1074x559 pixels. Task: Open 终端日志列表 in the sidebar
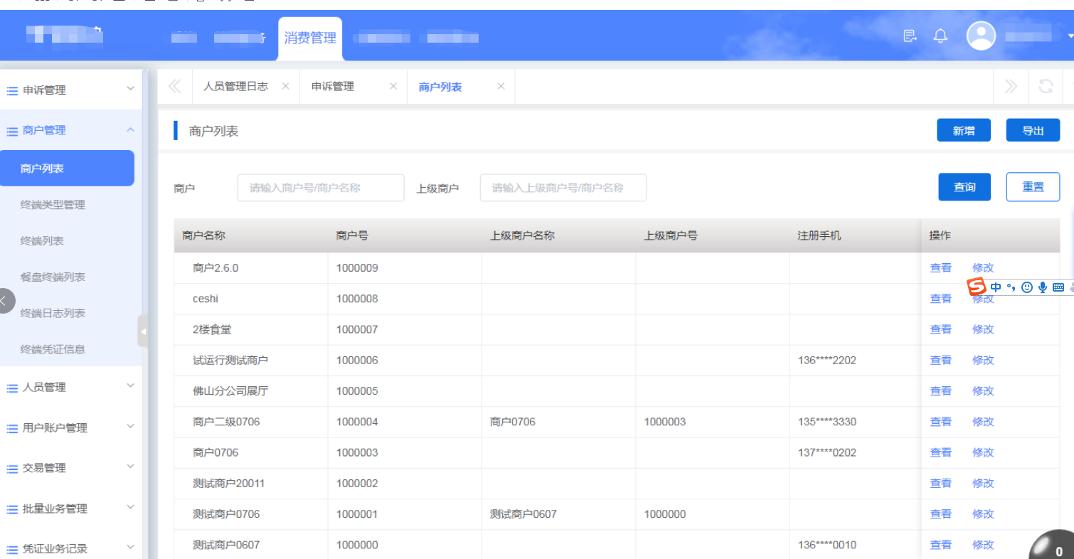[53, 313]
